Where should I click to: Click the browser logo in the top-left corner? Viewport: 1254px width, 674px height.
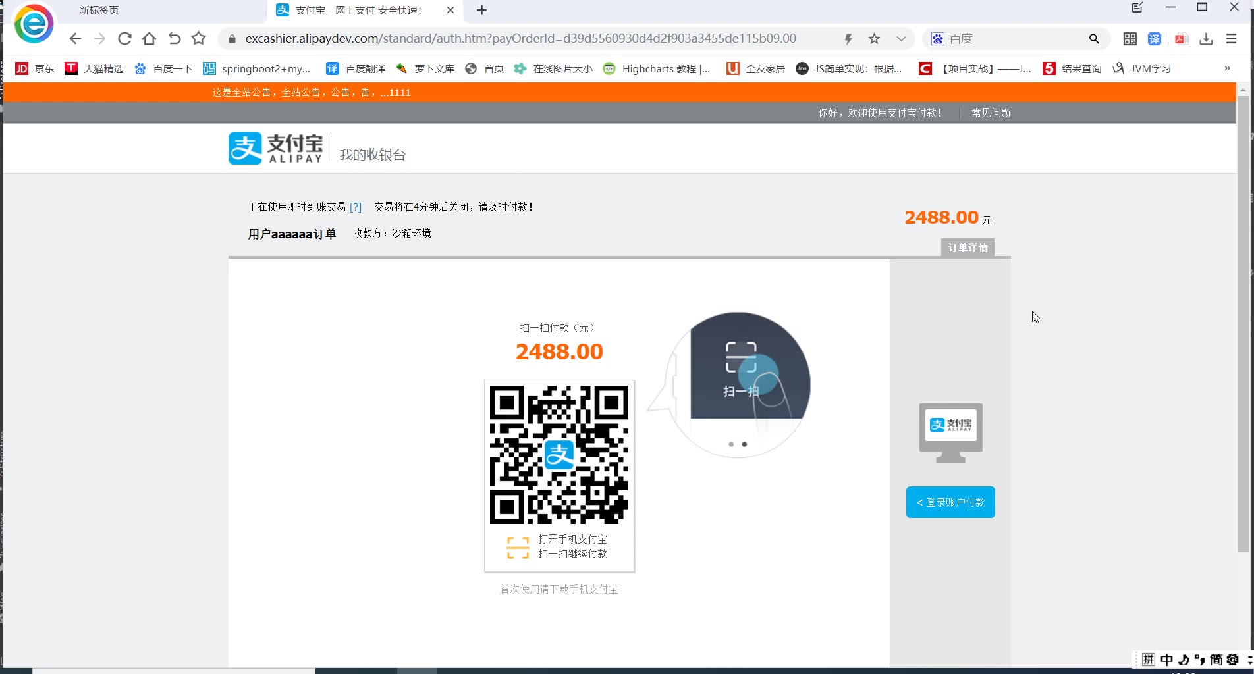[34, 24]
